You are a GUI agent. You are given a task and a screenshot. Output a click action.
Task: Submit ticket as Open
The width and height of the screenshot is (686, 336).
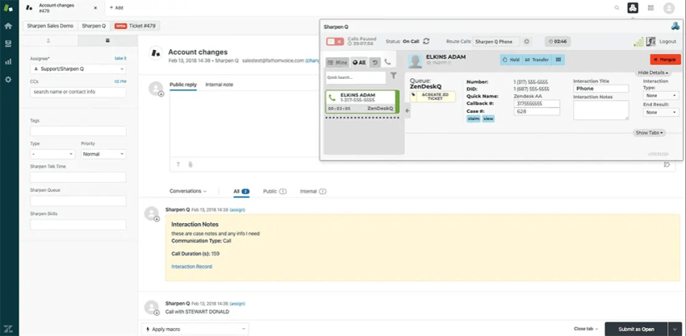coord(636,329)
